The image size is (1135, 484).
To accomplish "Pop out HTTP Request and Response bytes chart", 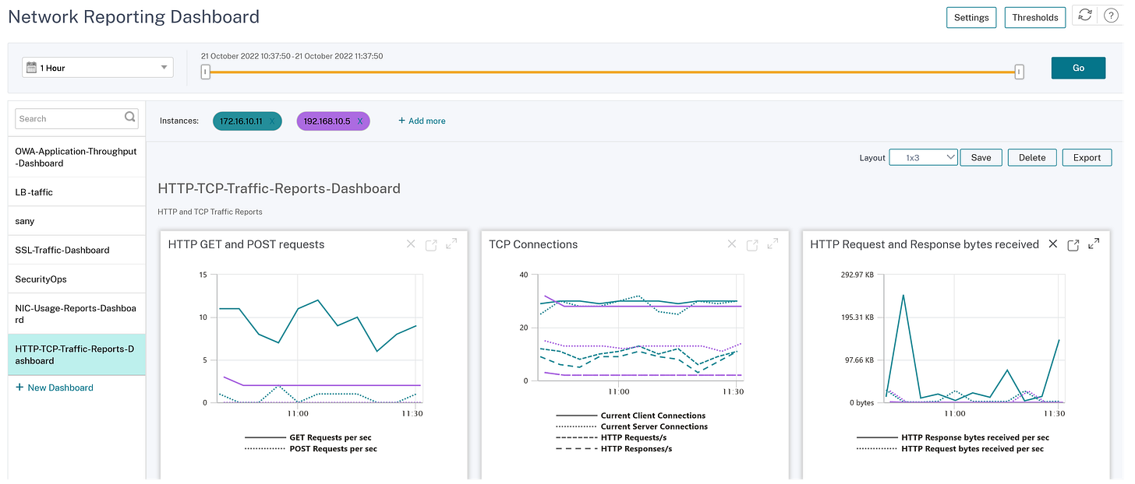I will tap(1073, 245).
